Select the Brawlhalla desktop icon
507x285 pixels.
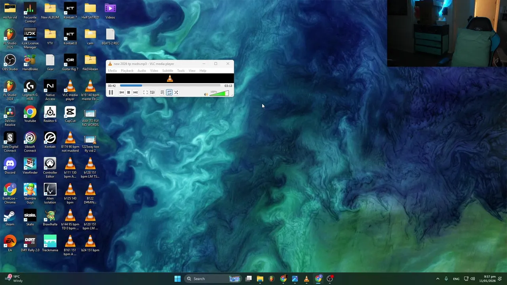tap(50, 218)
